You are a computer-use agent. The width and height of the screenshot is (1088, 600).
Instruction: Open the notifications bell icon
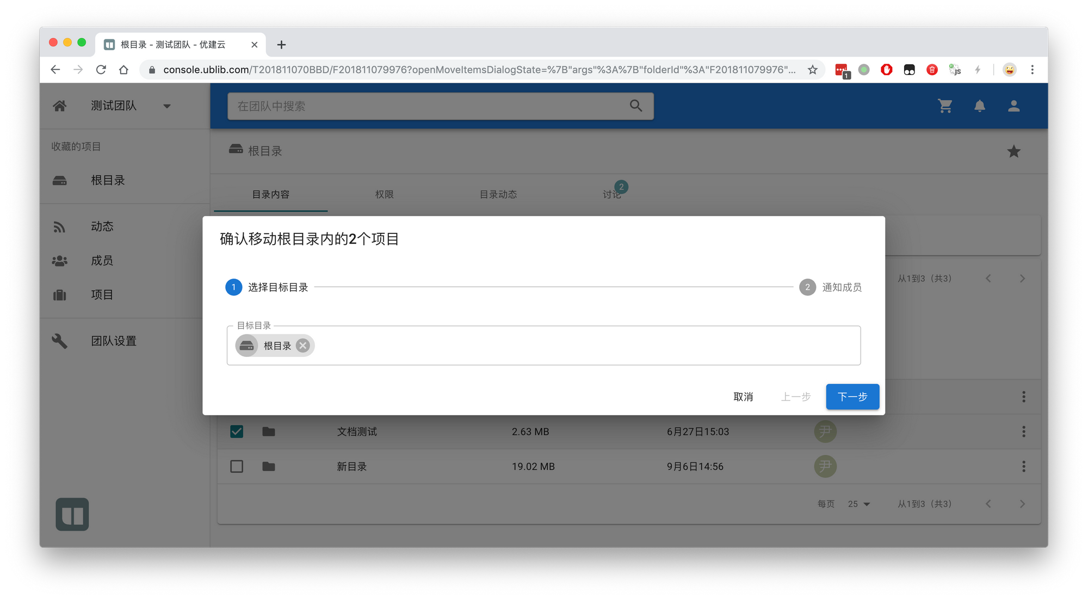(x=979, y=106)
